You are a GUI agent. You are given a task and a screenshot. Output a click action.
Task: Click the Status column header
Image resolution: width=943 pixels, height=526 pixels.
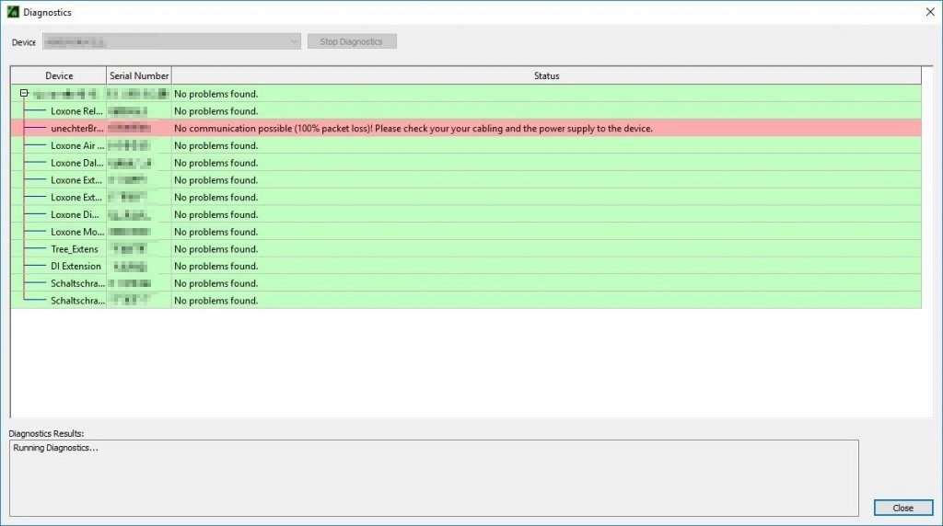pos(546,75)
